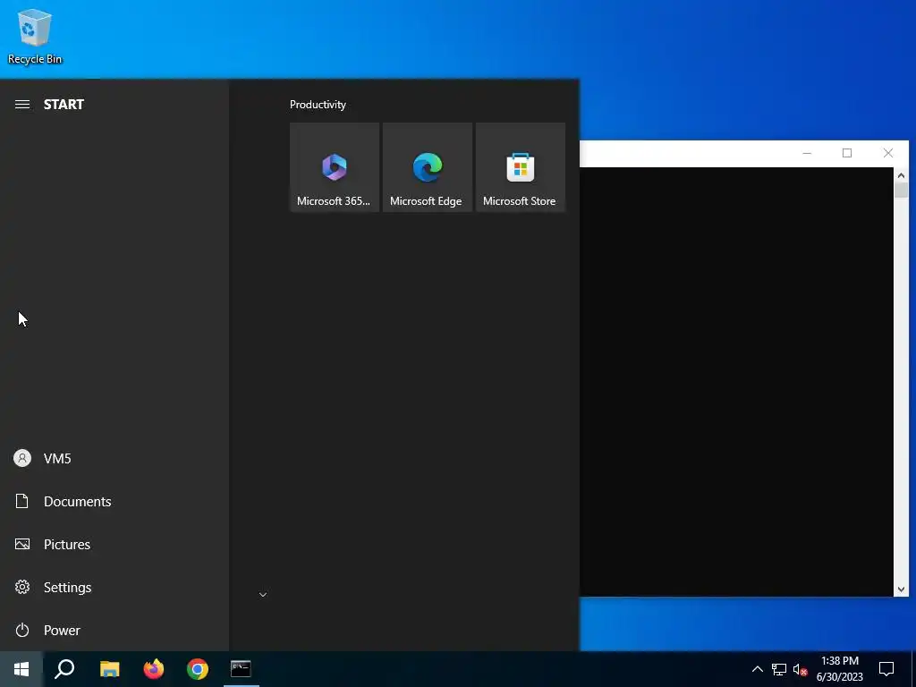Open the Power options in Start
Viewport: 916px width, 687px height.
[114, 631]
